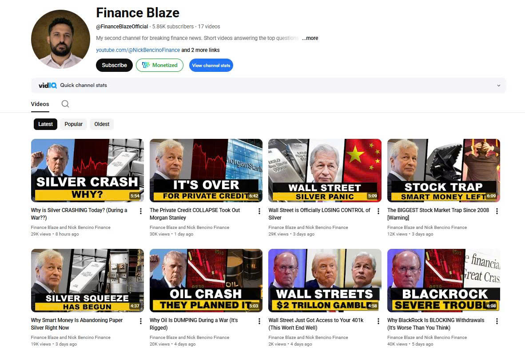The height and width of the screenshot is (350, 525).
Task: Open options menu for BlackRock BLOCKING Withdrawals video
Action: 497,321
